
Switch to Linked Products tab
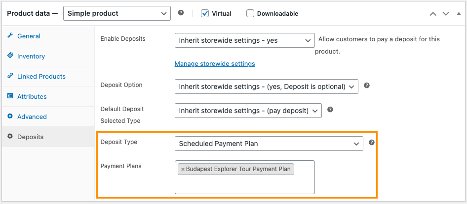[48, 76]
